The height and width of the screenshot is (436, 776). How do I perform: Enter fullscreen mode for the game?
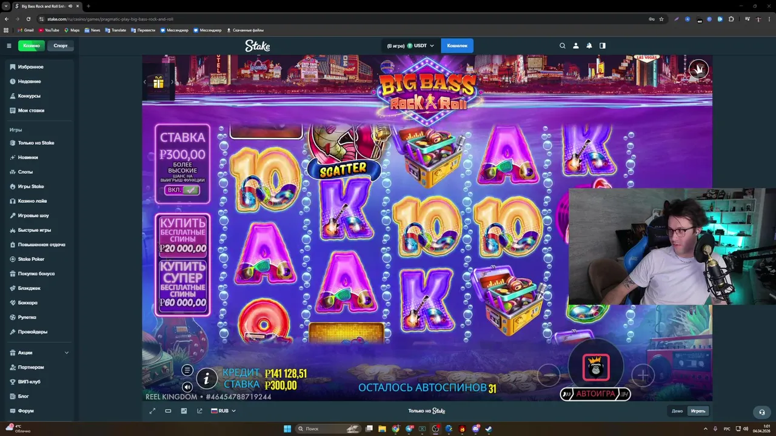pyautogui.click(x=152, y=411)
